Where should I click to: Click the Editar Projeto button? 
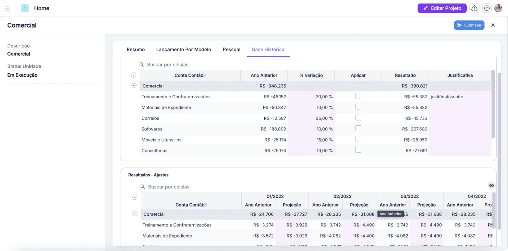tap(442, 8)
